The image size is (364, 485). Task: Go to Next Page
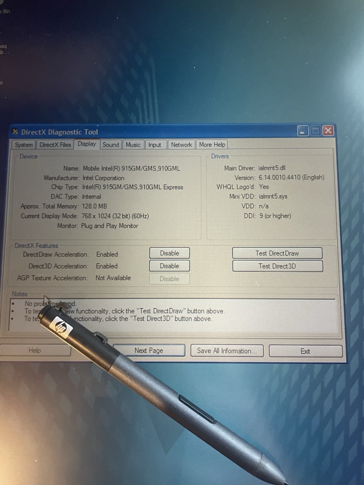click(149, 350)
